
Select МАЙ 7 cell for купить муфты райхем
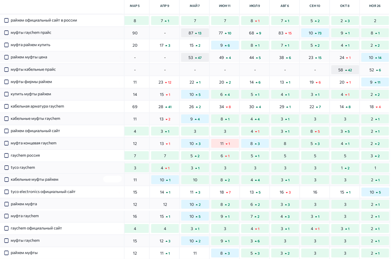[195, 95]
